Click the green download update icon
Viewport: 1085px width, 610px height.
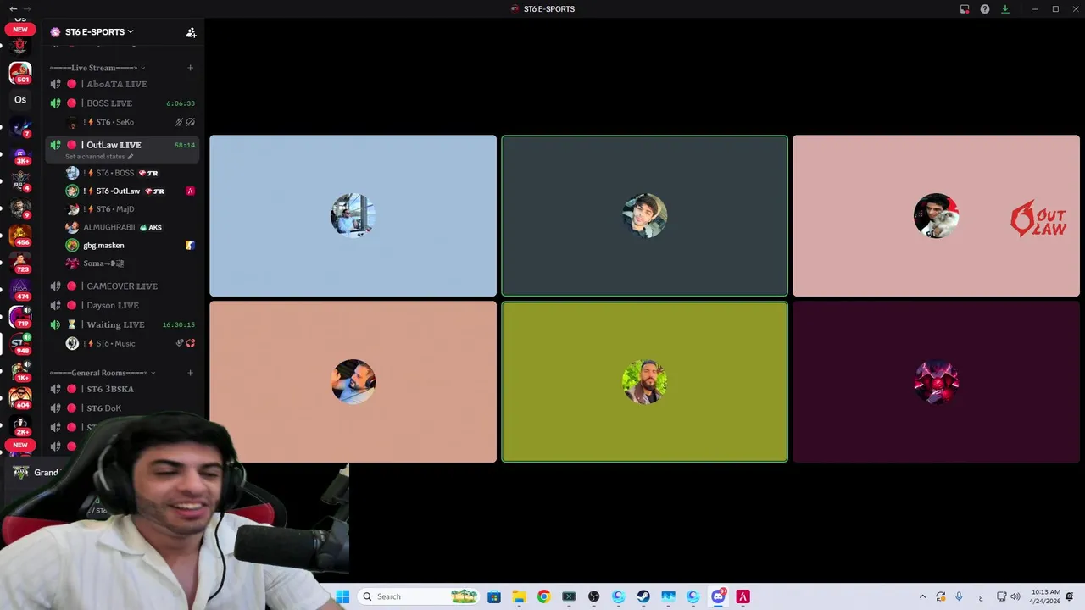click(x=1005, y=9)
